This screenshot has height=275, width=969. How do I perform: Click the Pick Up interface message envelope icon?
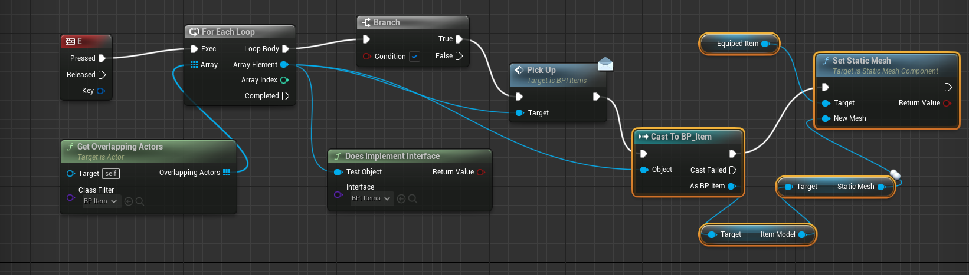click(605, 64)
